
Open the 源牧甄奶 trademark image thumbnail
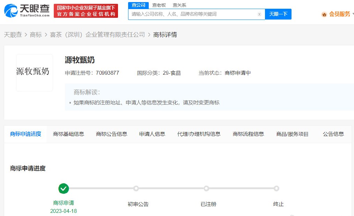coord(35,73)
